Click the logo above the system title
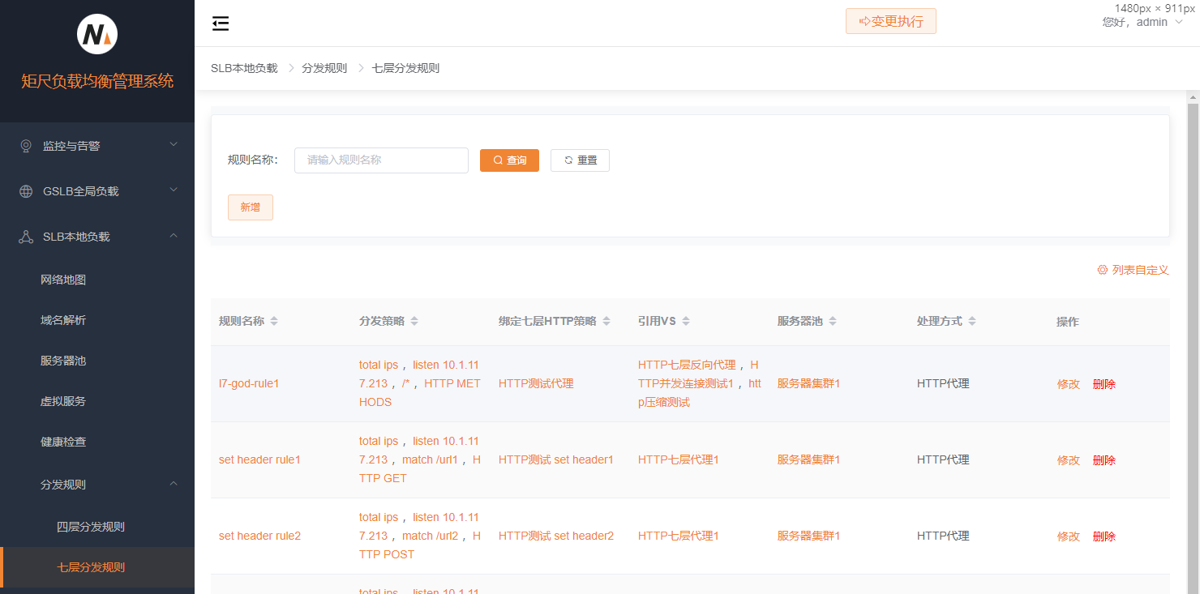Image resolution: width=1200 pixels, height=594 pixels. pos(97,35)
